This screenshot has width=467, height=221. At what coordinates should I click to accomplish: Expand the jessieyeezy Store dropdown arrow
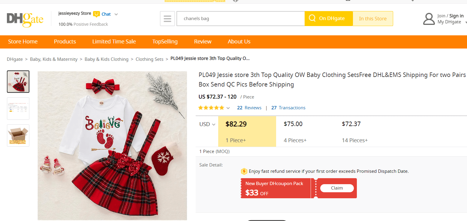click(116, 14)
